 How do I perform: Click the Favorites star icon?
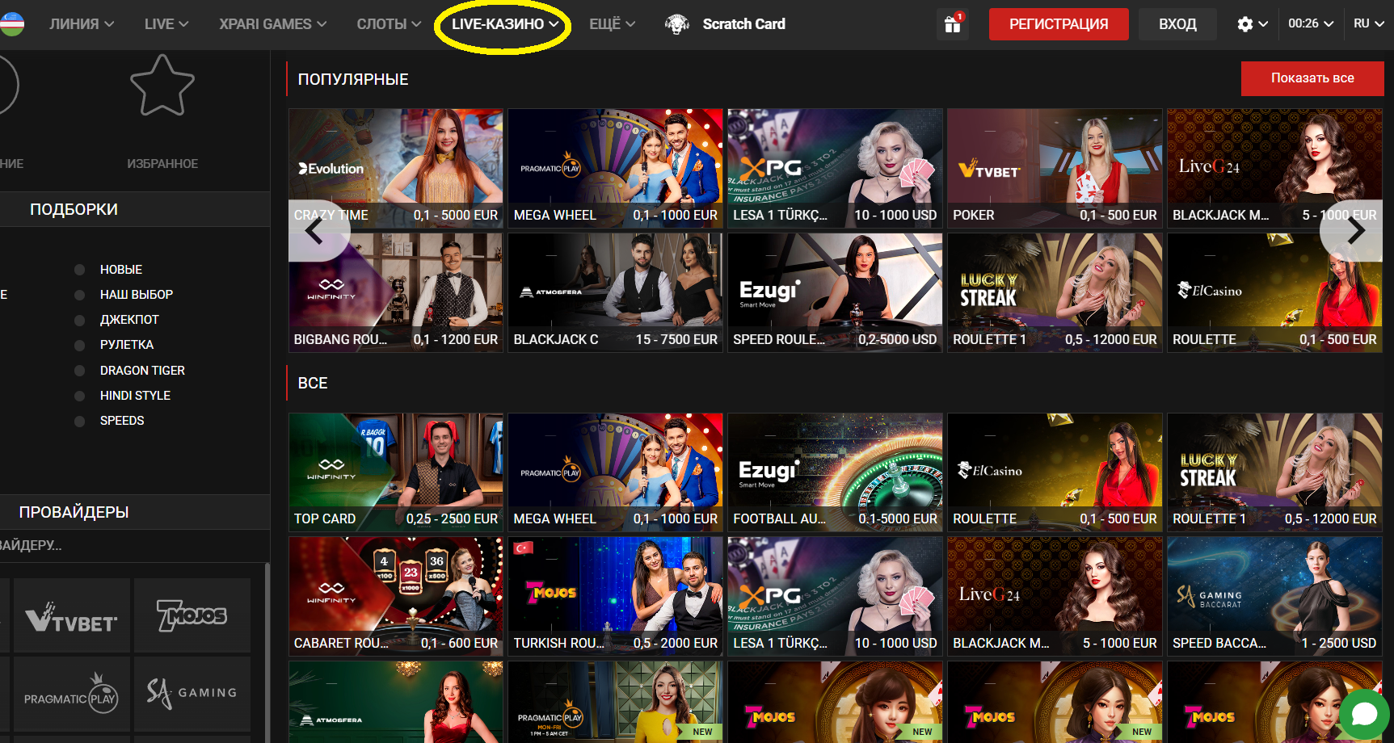162,87
